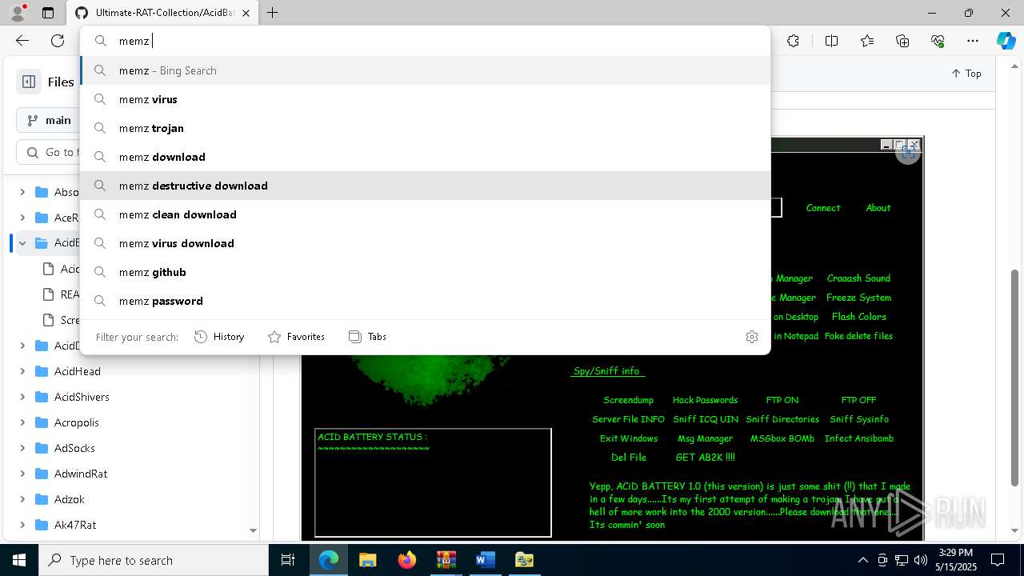This screenshot has width=1024, height=576.
Task: Close the Ultimate-RAT-Collection tab
Action: 246,13
